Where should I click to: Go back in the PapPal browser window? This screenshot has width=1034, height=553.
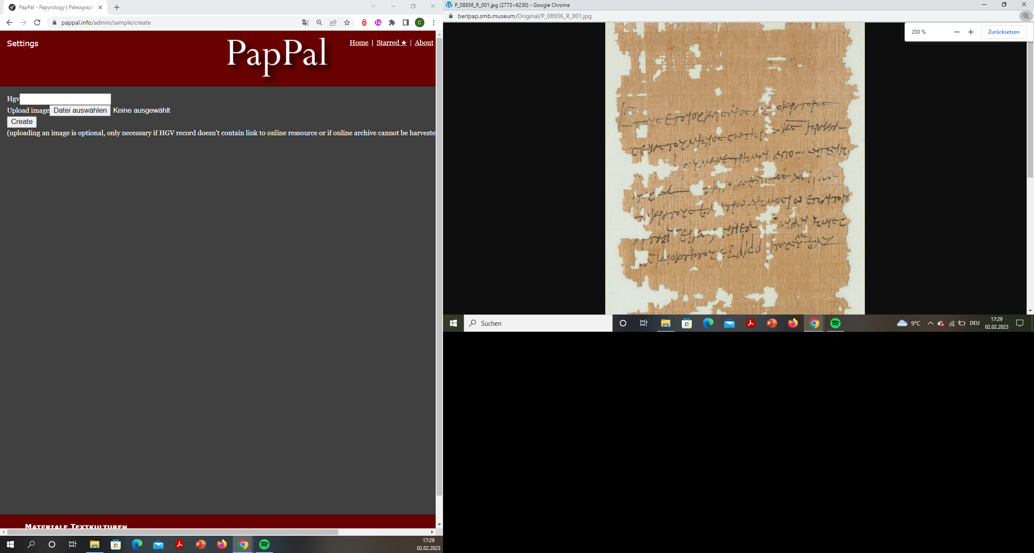click(10, 22)
